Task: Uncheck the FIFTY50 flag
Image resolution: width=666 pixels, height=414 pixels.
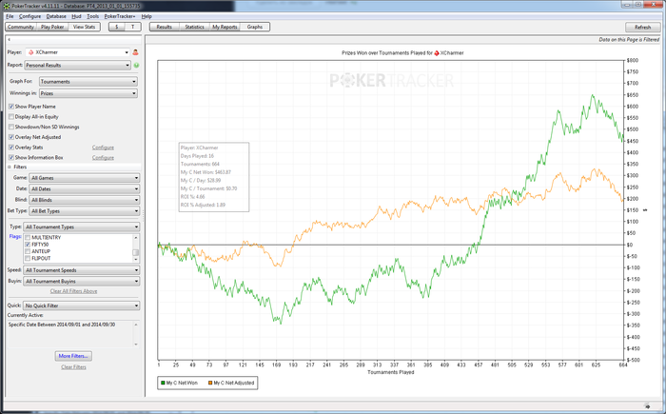Action: coord(28,245)
